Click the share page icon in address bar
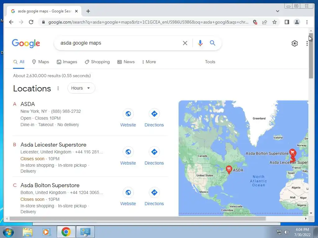Viewport: 318px width, 238px height. (x=265, y=22)
